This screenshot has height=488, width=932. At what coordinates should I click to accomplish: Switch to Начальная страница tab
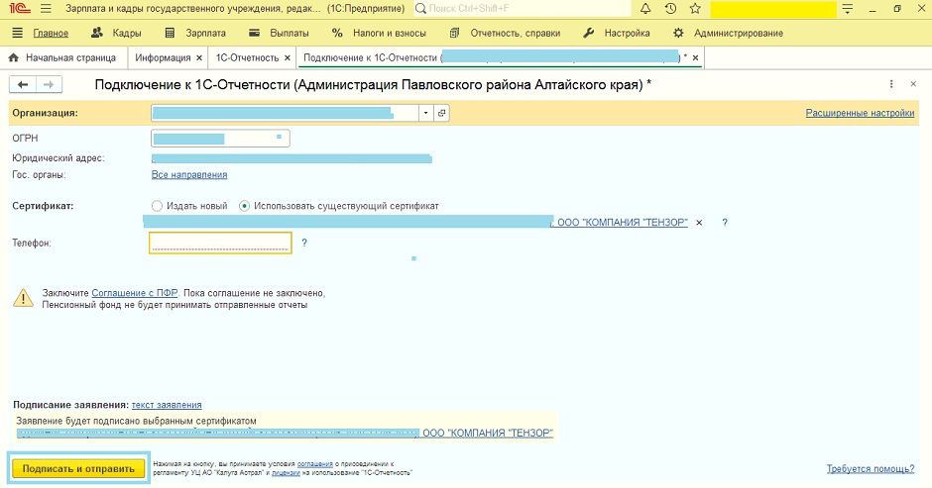tap(70, 57)
